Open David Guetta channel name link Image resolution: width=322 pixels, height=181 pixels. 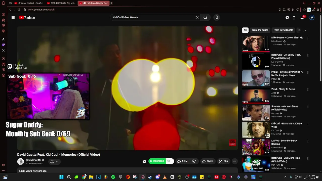(33, 160)
